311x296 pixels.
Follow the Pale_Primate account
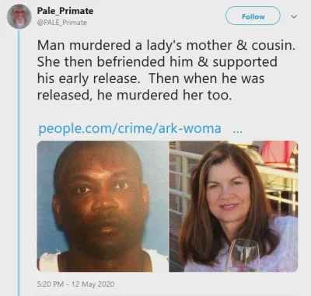click(253, 16)
